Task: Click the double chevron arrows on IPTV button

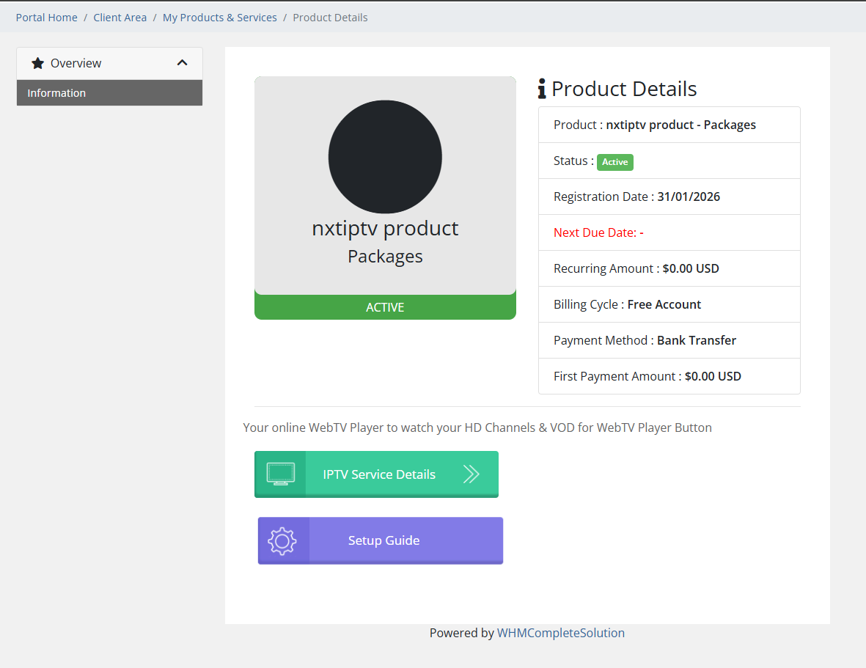Action: click(471, 474)
